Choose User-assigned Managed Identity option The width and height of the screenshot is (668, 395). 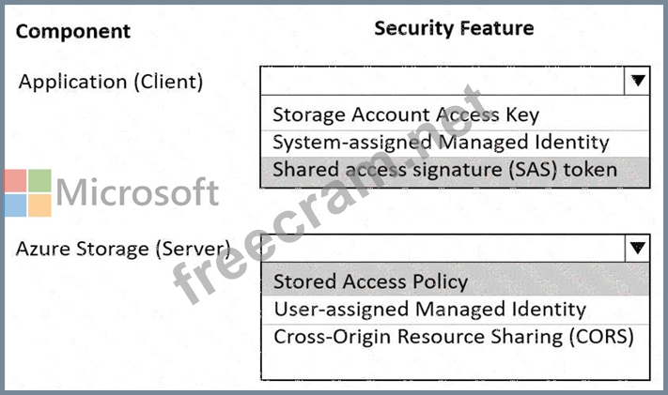coord(455,310)
